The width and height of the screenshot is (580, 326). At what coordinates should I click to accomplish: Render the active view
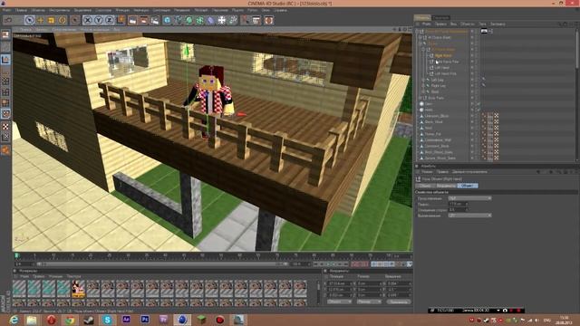(132, 20)
